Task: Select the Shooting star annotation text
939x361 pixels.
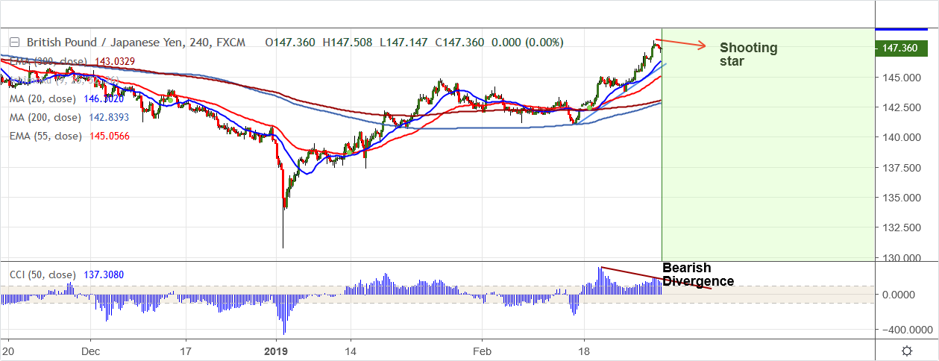Action: 748,54
